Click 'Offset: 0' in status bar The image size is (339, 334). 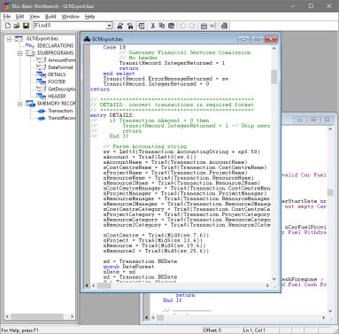coord(212,330)
